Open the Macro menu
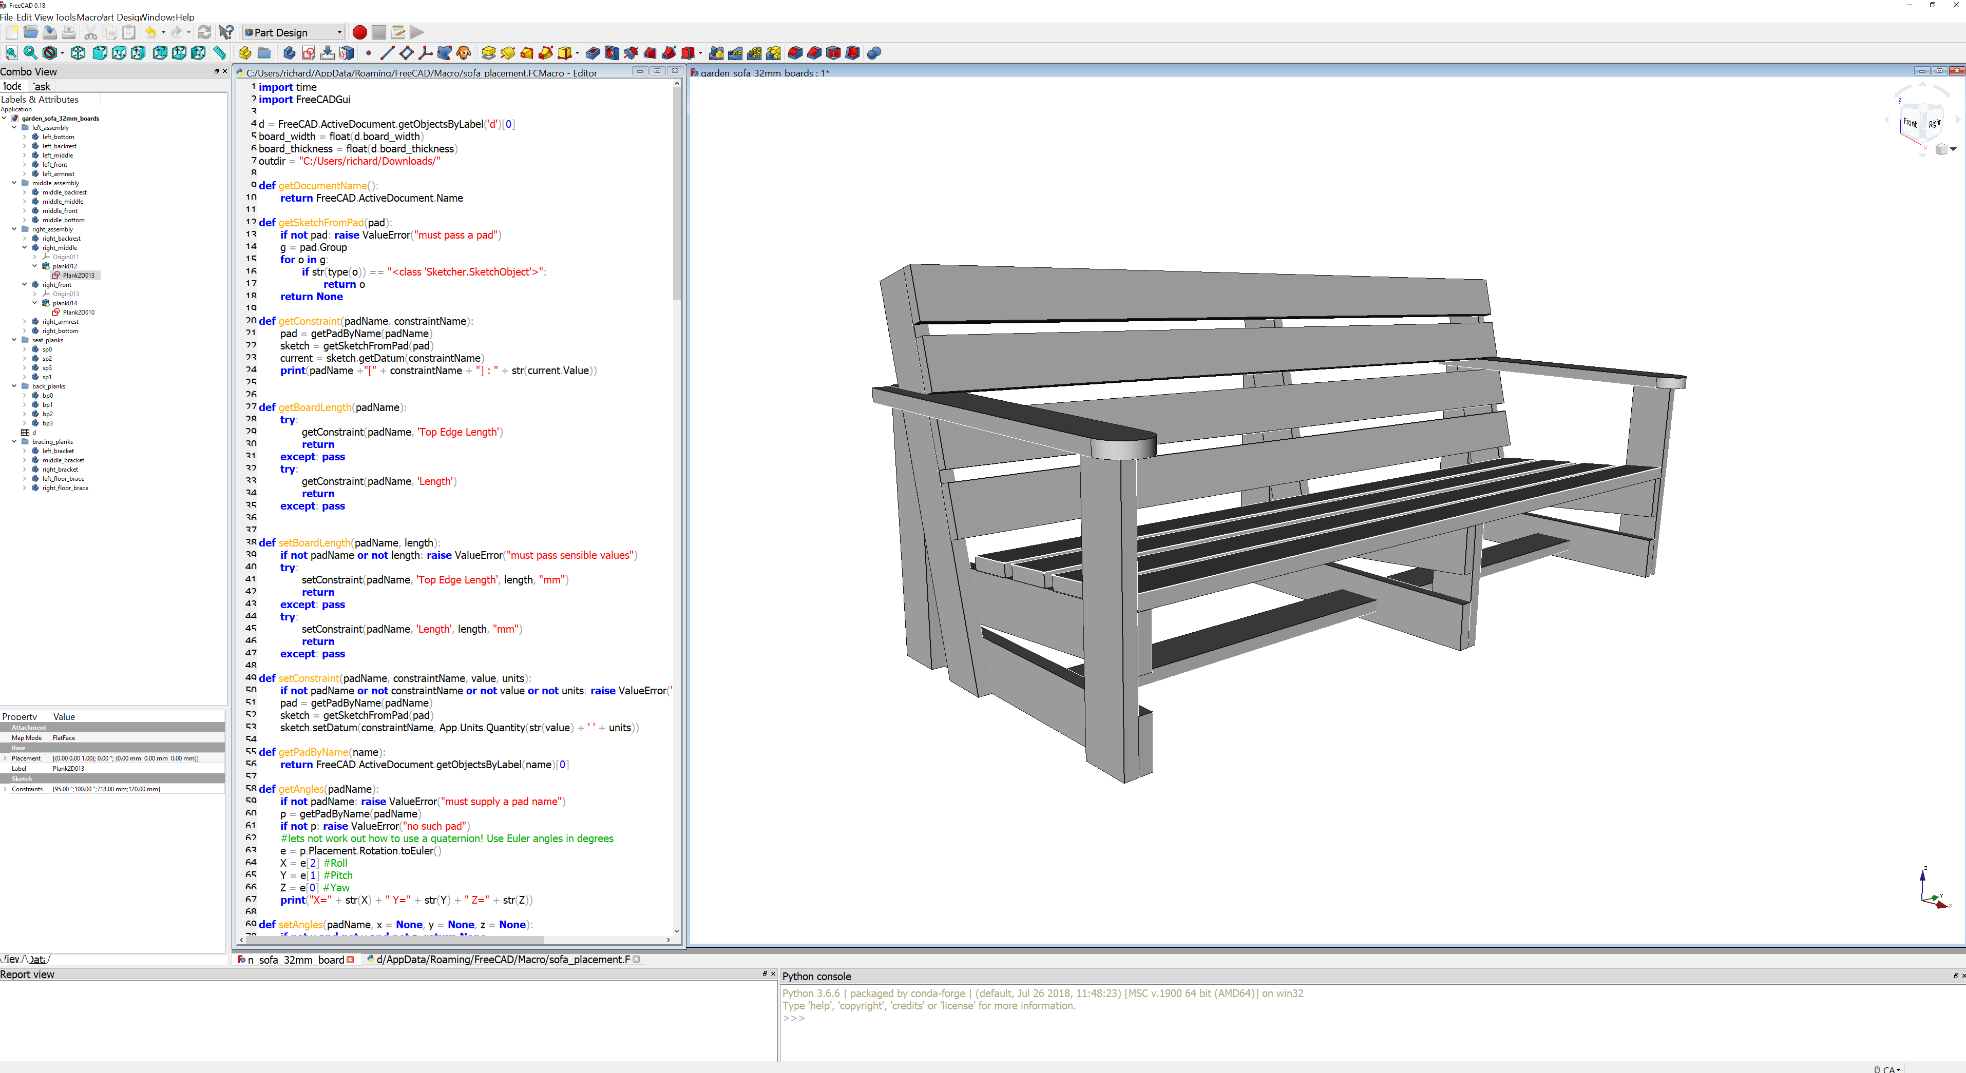The width and height of the screenshot is (1966, 1073). coord(88,17)
